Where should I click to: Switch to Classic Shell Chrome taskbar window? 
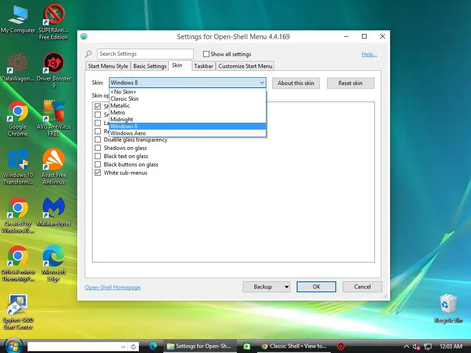[294, 346]
